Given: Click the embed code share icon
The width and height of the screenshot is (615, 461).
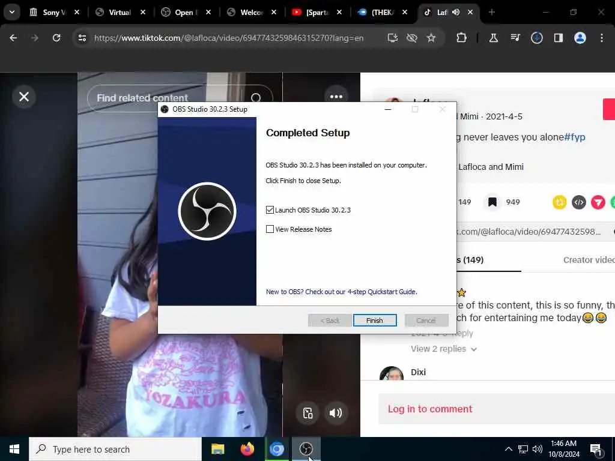Looking at the screenshot, I should point(579,202).
